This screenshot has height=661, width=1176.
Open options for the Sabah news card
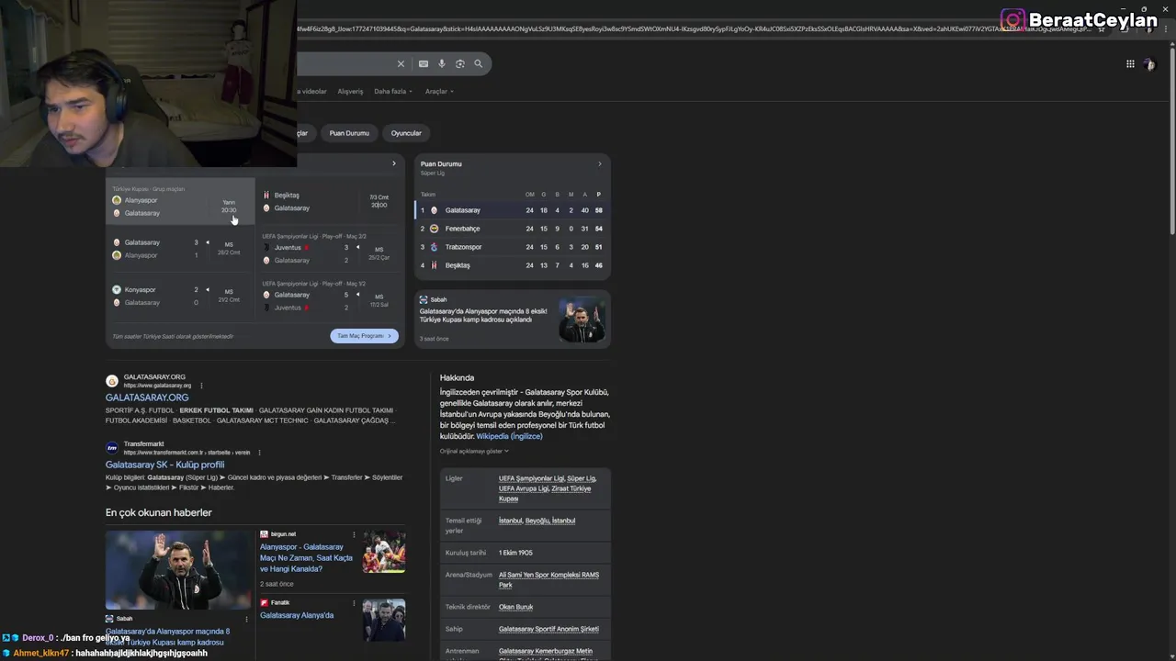[246, 619]
